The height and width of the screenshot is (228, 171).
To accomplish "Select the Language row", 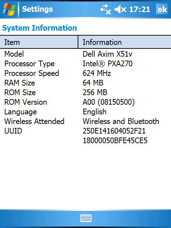I will pyautogui.click(x=85, y=112).
